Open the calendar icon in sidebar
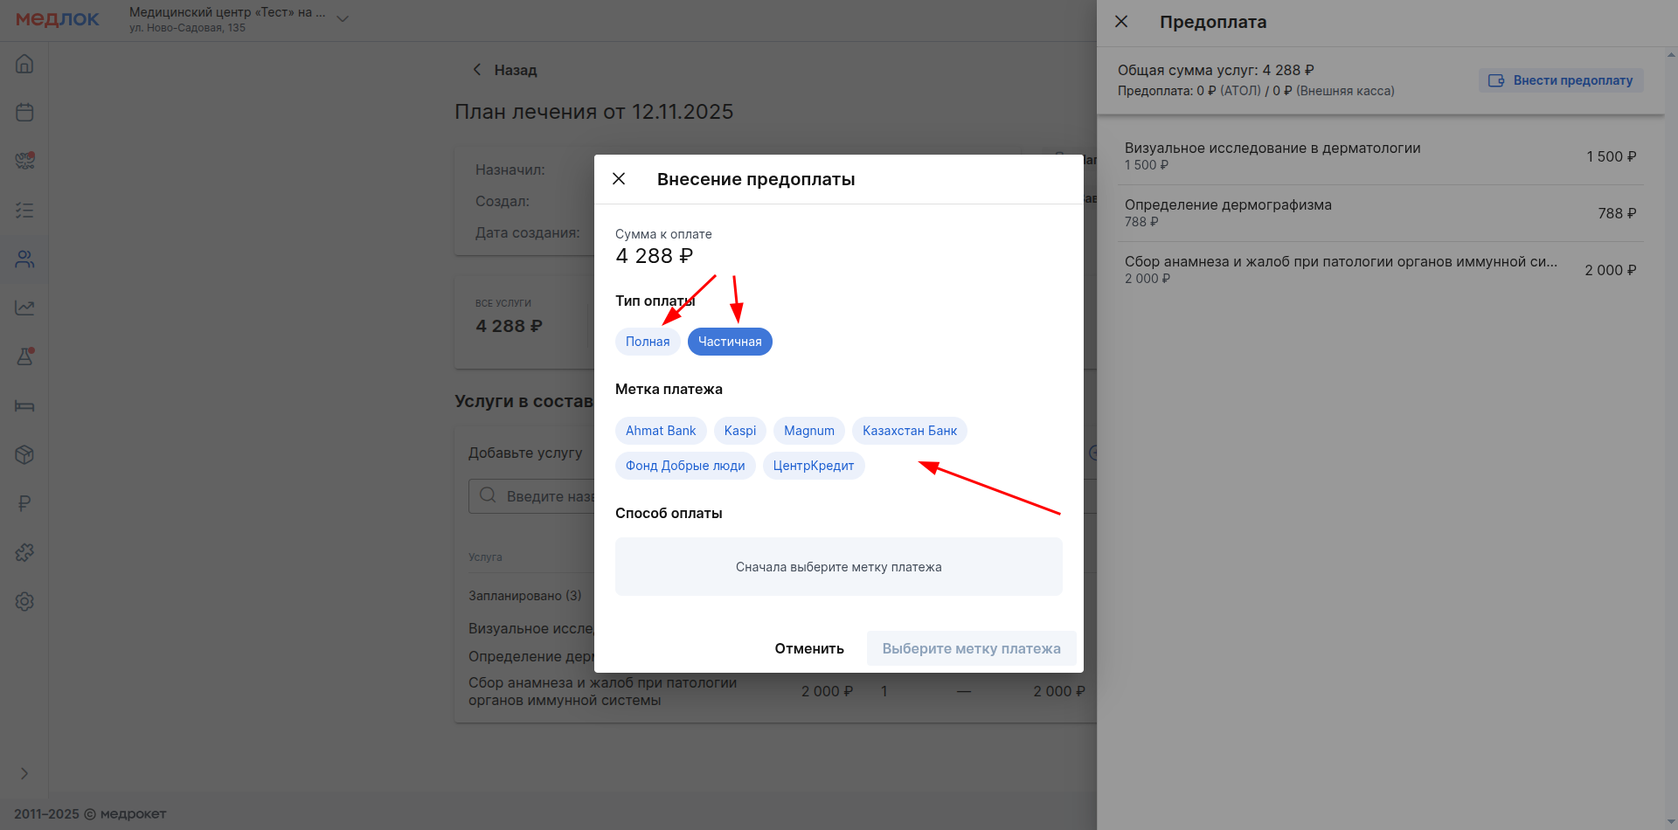 24,112
